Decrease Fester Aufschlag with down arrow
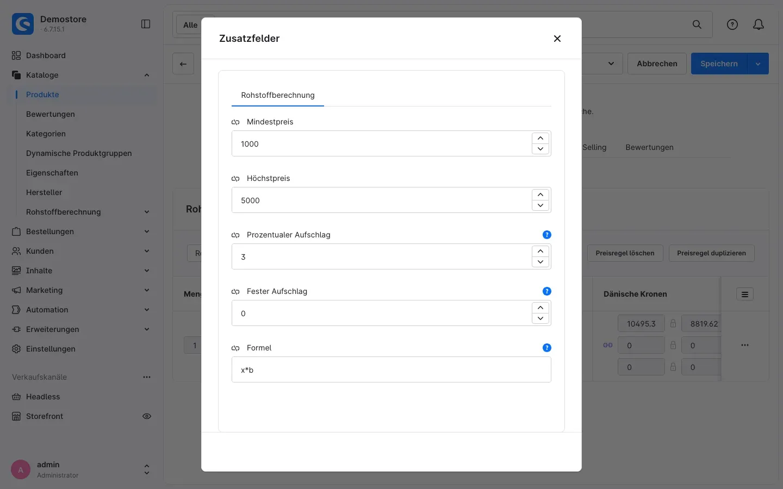783x489 pixels. 540,318
